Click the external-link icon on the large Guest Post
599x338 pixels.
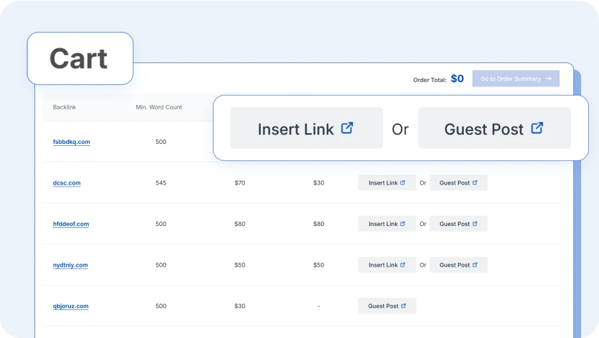[x=537, y=128]
